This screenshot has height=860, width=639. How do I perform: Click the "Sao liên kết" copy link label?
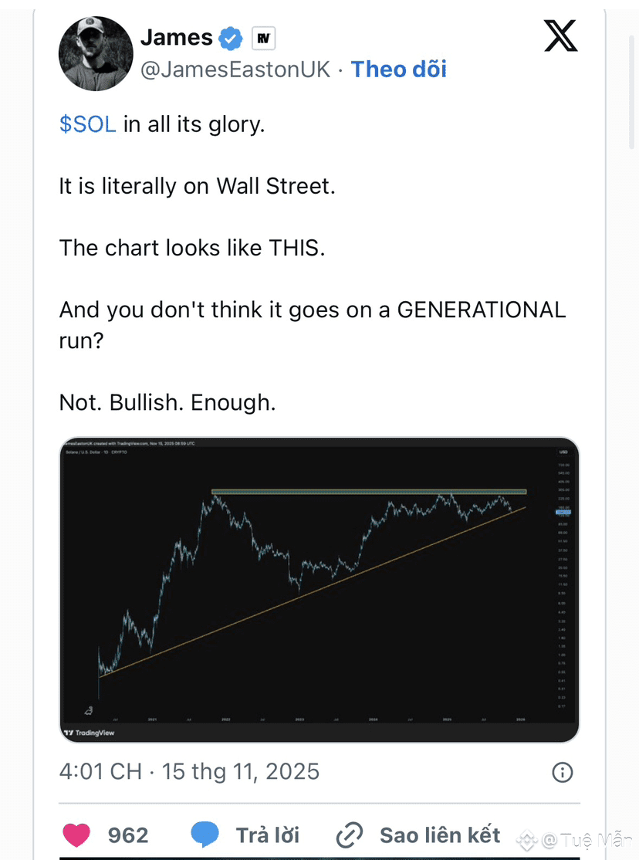[x=440, y=835]
